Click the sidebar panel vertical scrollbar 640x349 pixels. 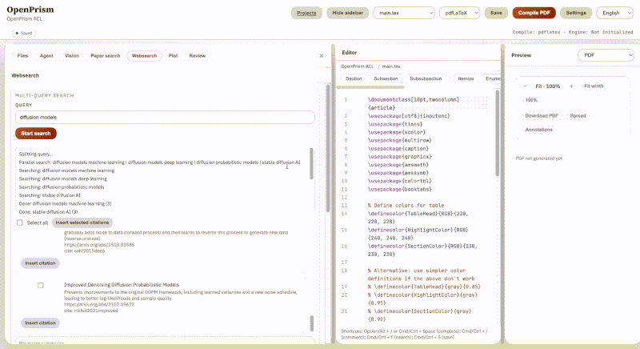coord(327,148)
